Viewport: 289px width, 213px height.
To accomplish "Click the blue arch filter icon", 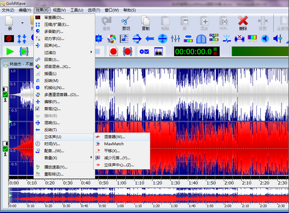I will coord(201,39).
